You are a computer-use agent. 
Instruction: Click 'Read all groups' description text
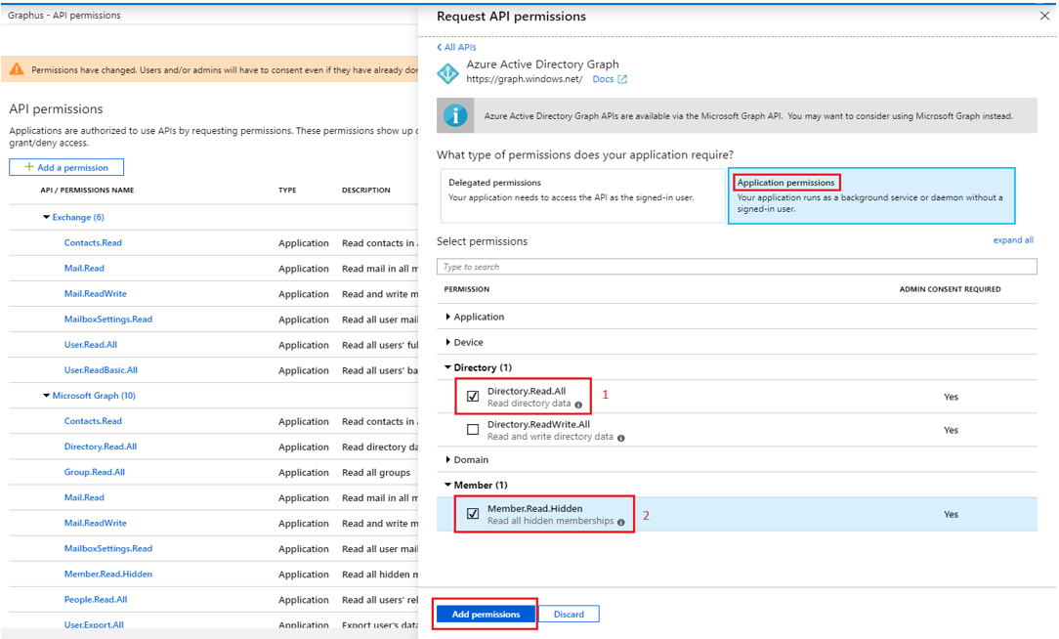click(x=376, y=473)
